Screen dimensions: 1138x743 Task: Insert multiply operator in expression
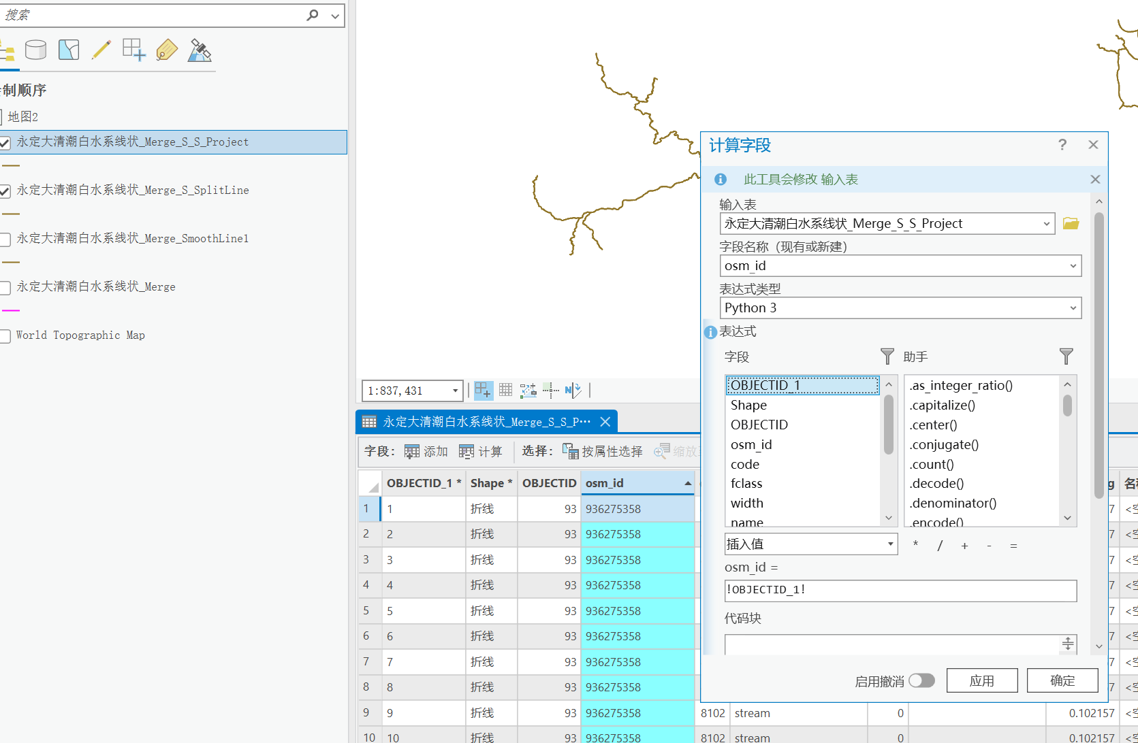tap(915, 544)
